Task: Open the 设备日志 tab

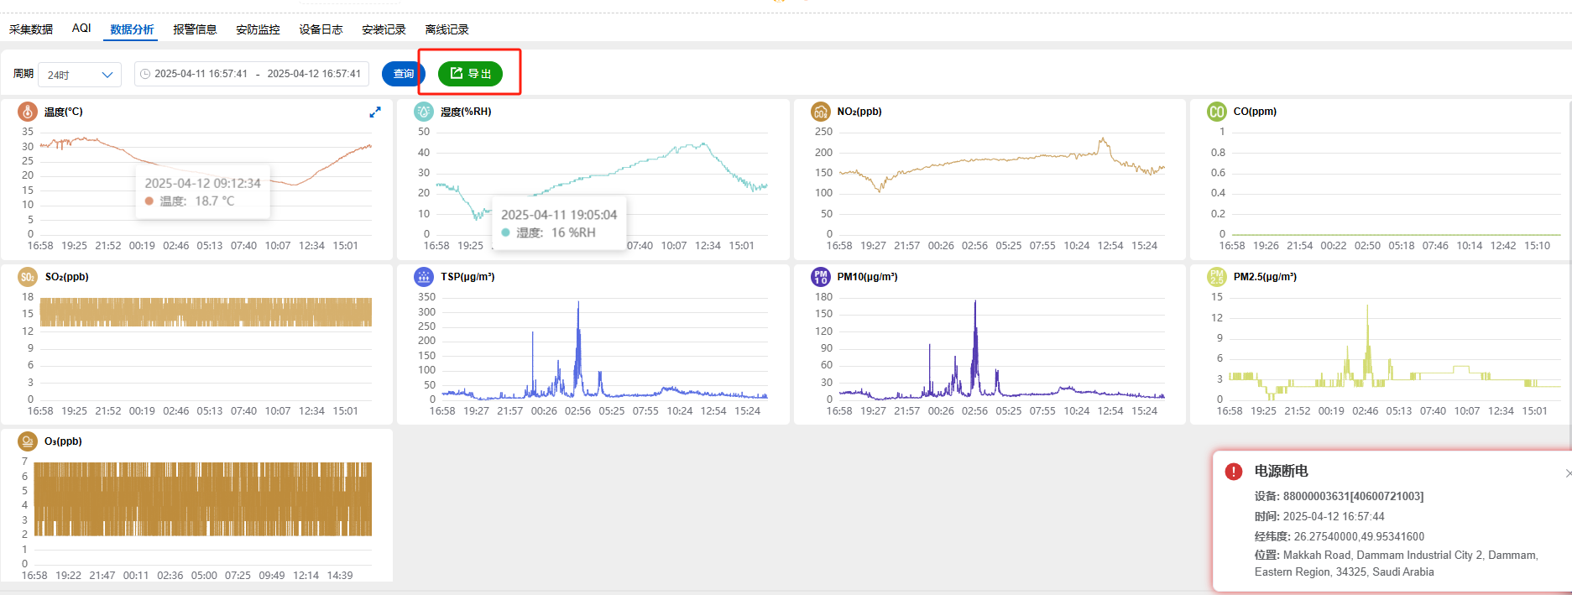Action: [x=321, y=29]
